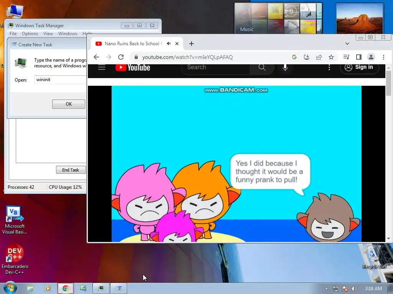The width and height of the screenshot is (393, 294).
Task: Open Chrome media controls icon
Action: point(347,57)
